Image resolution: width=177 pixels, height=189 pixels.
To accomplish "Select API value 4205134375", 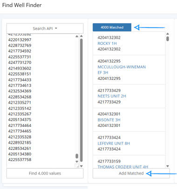I will click(x=20, y=119).
